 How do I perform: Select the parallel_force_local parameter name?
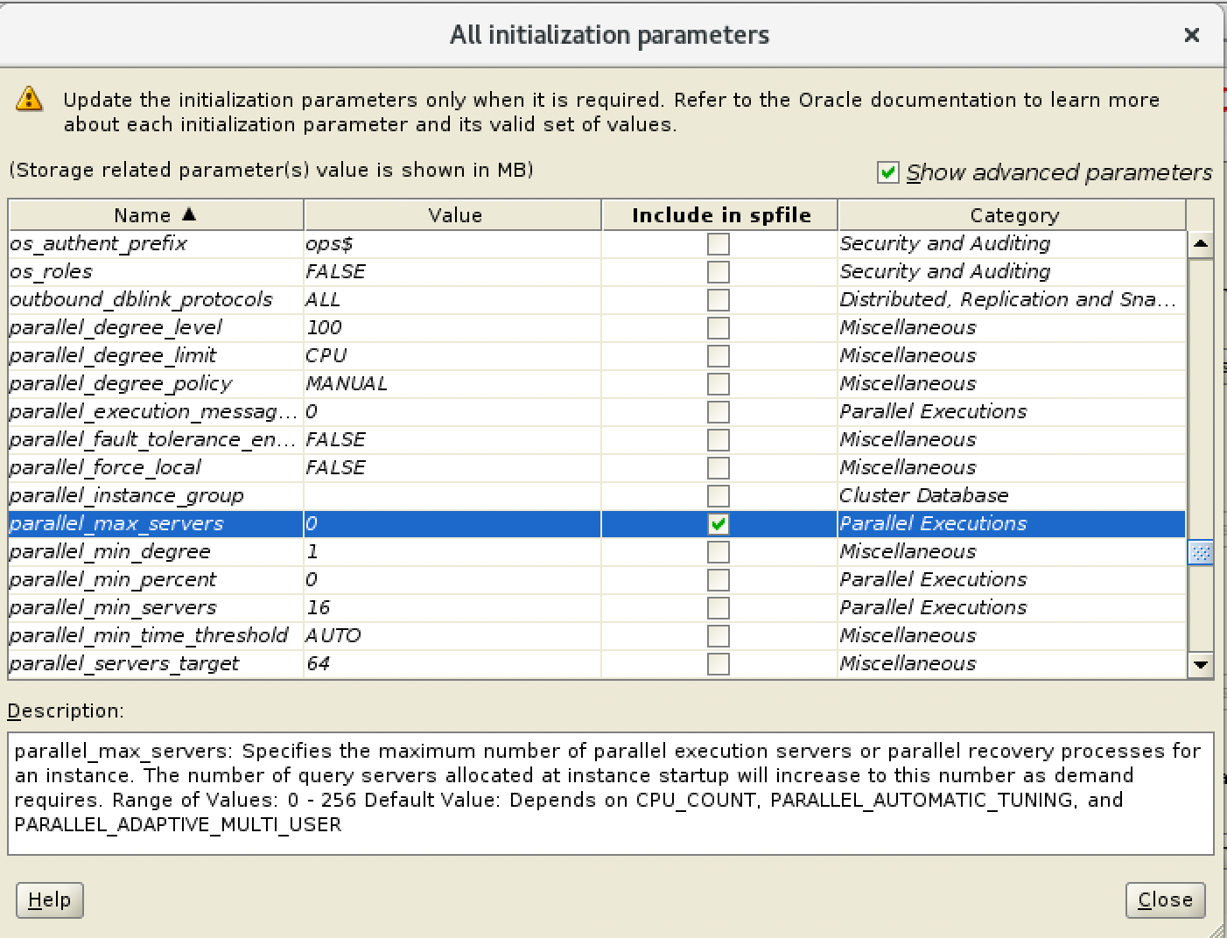pos(156,468)
